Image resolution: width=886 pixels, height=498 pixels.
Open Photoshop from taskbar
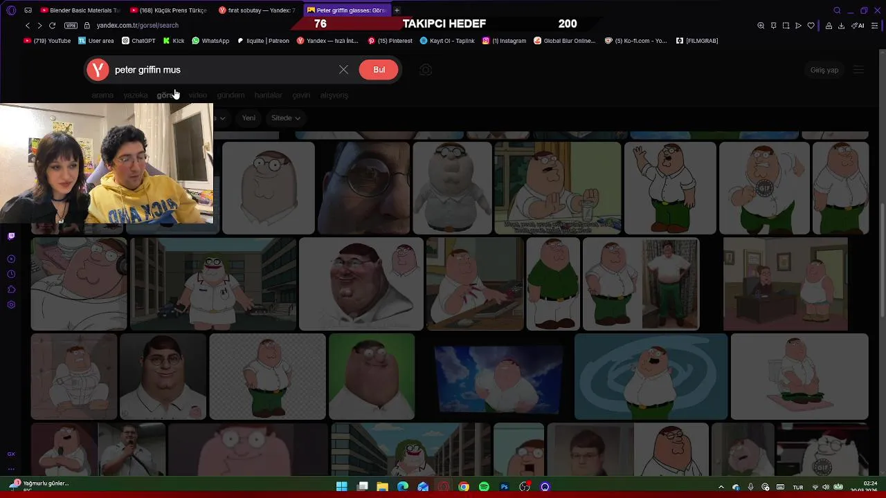click(x=504, y=487)
